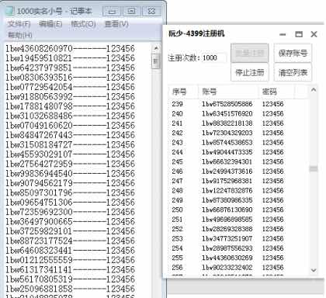Maximize the Notepad window

[132, 11]
